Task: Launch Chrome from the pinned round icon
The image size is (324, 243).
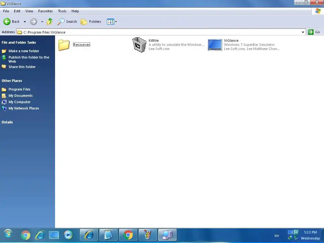Action: (x=26, y=235)
